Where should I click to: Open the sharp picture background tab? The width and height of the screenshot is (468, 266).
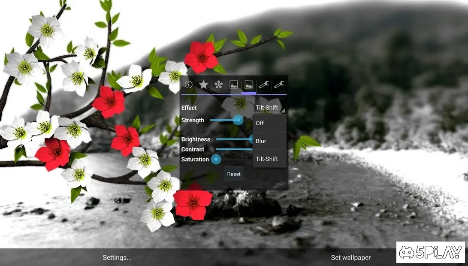(x=233, y=85)
